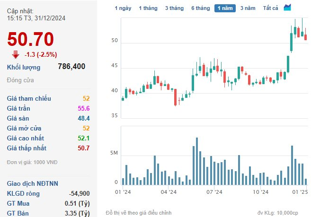Open the advanced chart icon

point(287,8)
